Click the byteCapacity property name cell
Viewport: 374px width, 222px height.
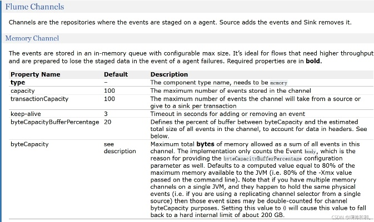(29, 144)
